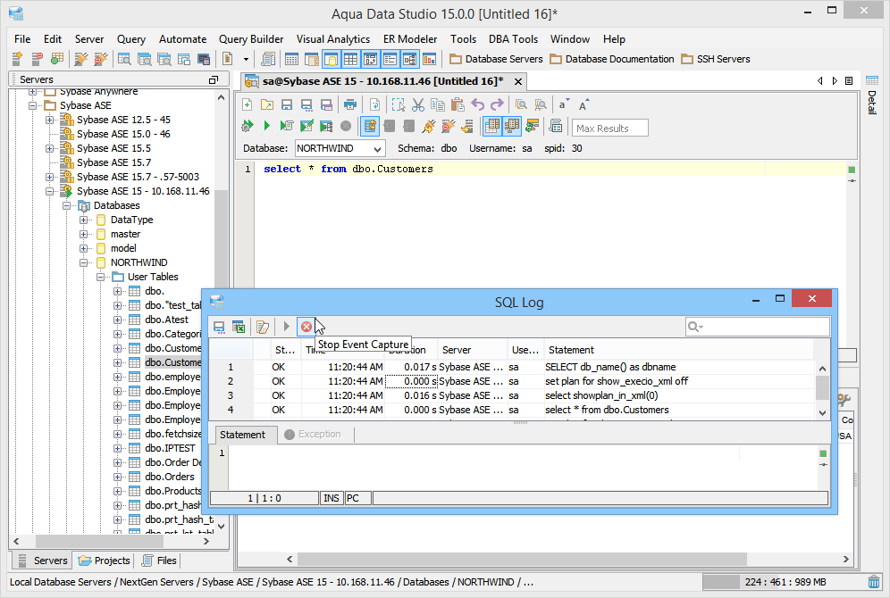Open Database Documentation in the main toolbar
Image resolution: width=890 pixels, height=598 pixels.
(x=612, y=59)
